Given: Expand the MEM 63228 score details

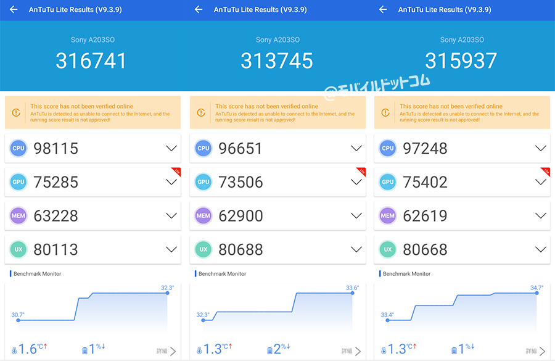Looking at the screenshot, I should (171, 215).
